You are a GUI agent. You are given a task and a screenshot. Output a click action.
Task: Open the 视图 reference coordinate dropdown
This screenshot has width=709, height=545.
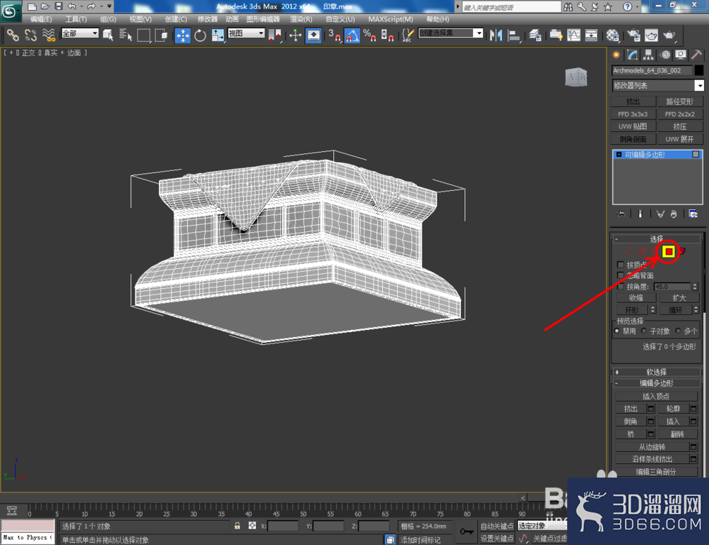(246, 33)
